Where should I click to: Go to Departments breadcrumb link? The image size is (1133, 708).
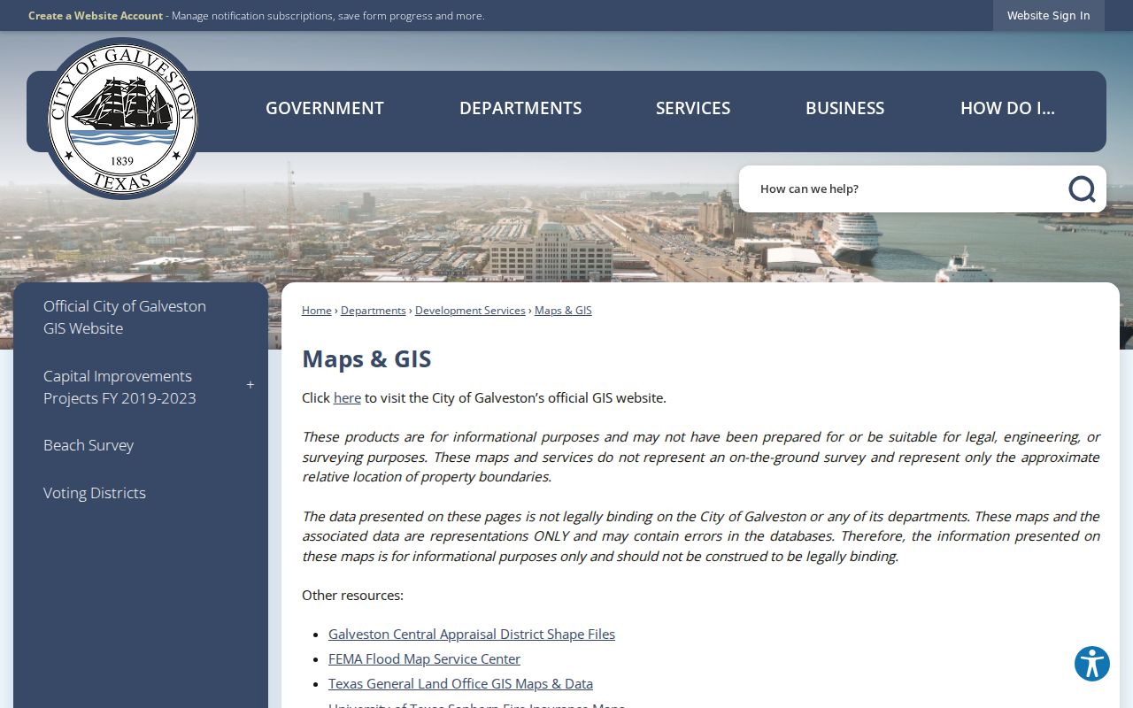[373, 311]
